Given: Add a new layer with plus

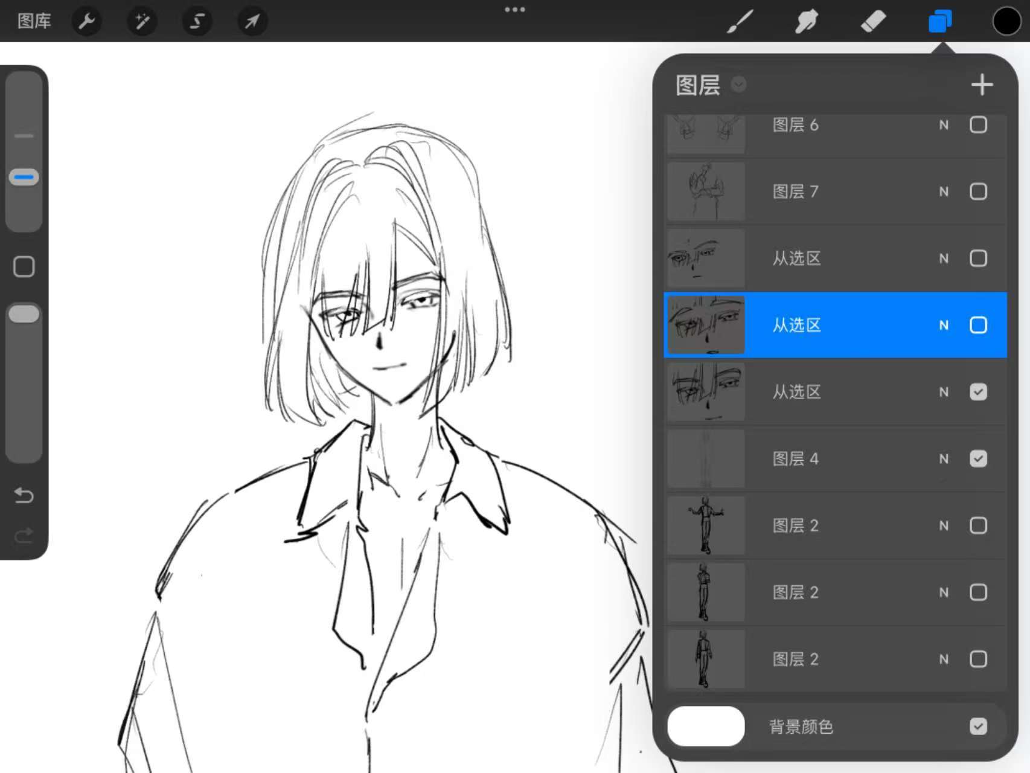Looking at the screenshot, I should [x=982, y=85].
